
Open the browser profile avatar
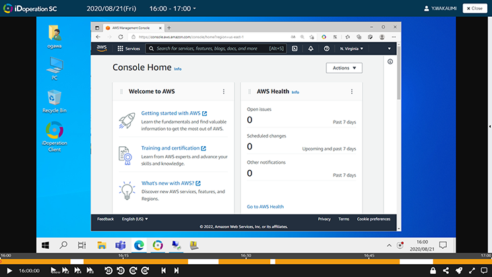tap(382, 37)
